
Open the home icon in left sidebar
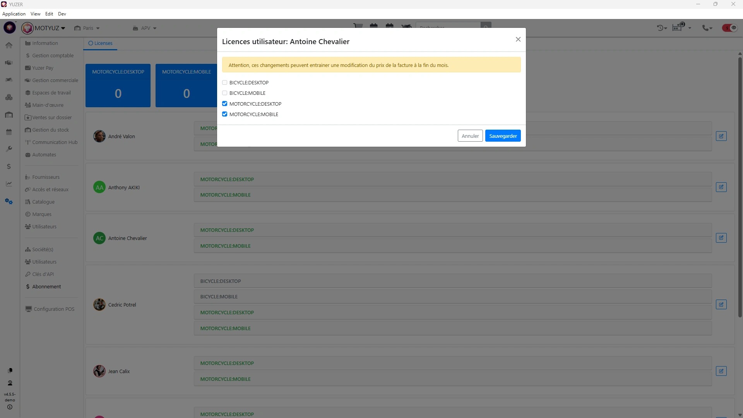point(9,45)
